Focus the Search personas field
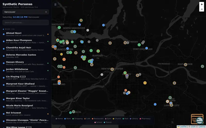206x128 pixels. pos(25,23)
